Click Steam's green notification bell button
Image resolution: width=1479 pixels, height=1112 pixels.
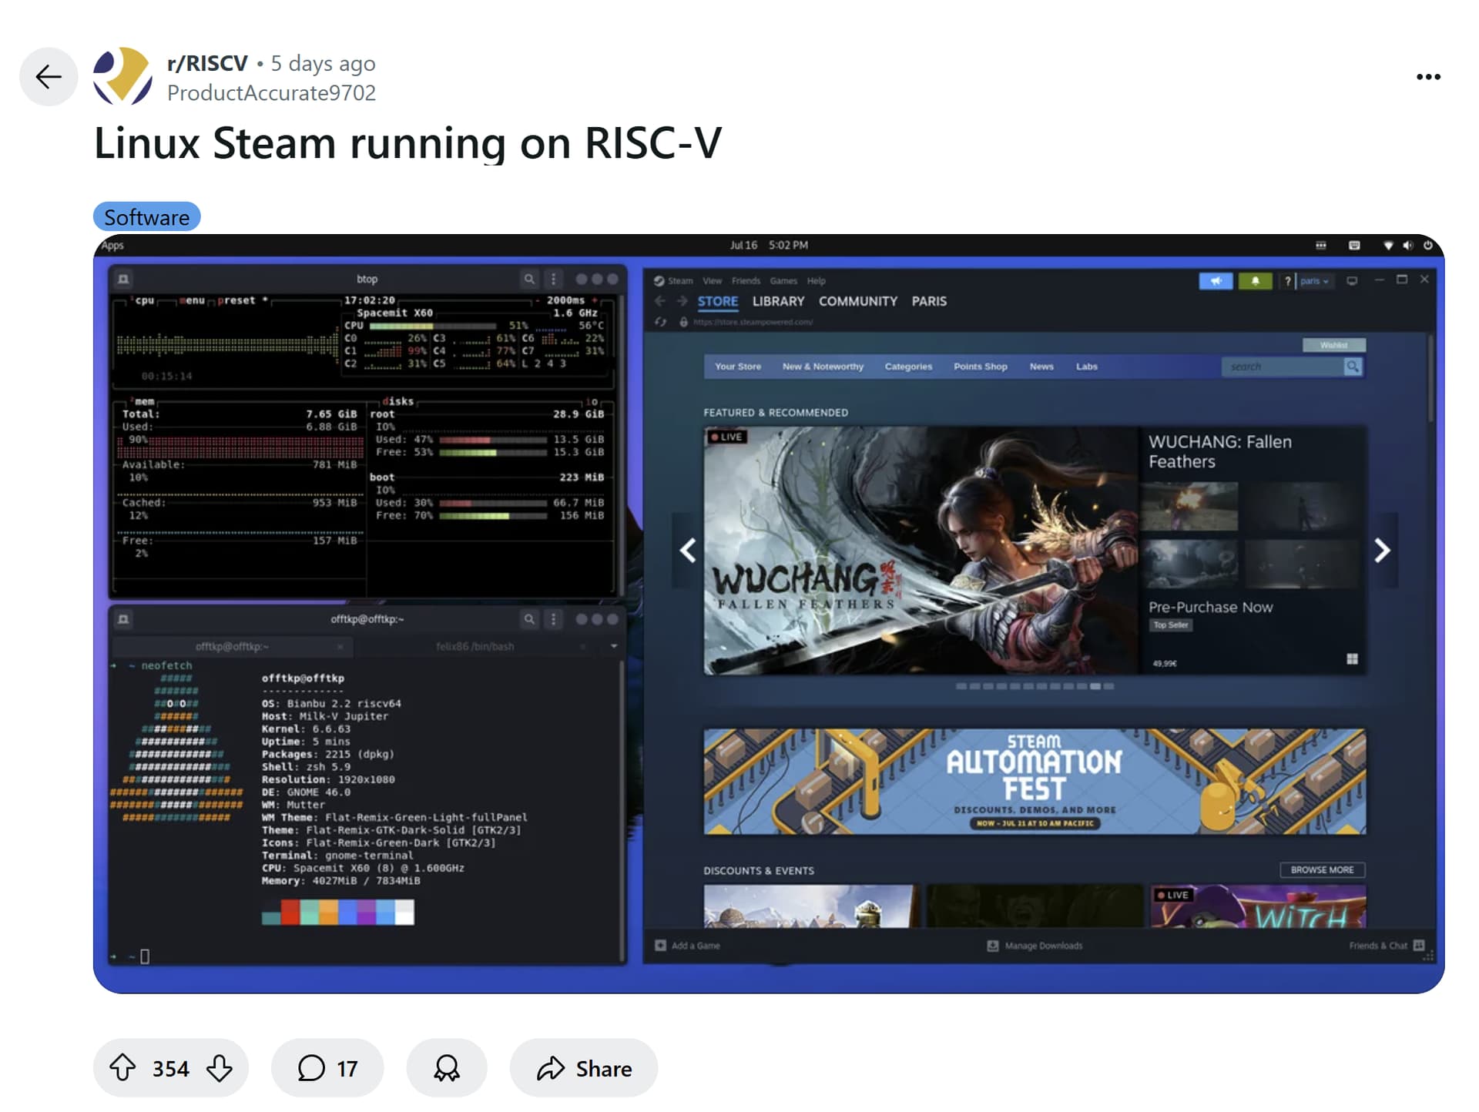tap(1255, 281)
